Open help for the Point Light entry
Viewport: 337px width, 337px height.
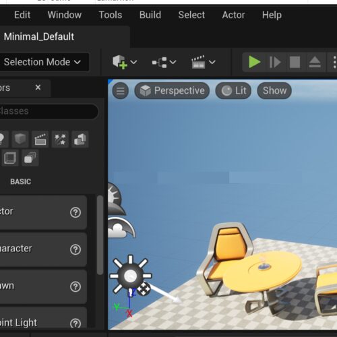click(x=75, y=324)
